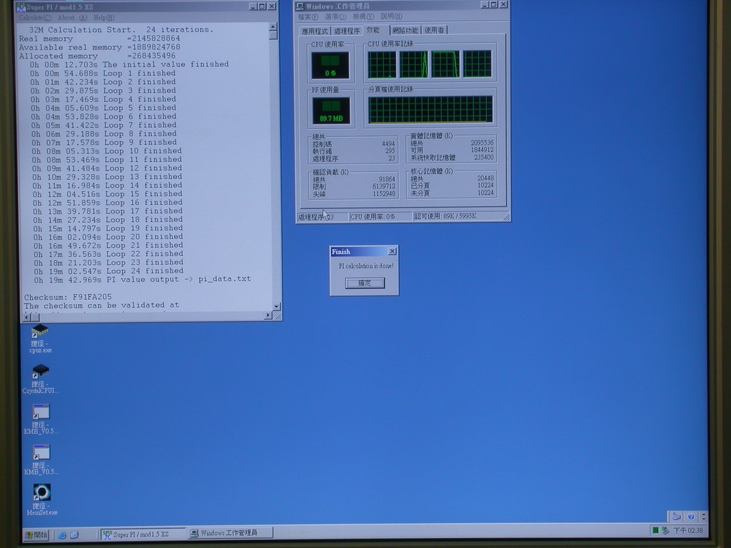Click the 'Real memory =2145828864' line
731x548 pixels.
(x=99, y=39)
